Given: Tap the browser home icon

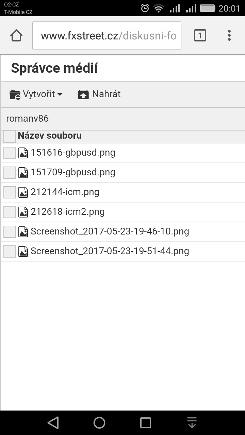Looking at the screenshot, I should tap(16, 35).
